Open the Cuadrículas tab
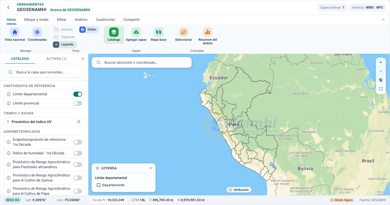The width and height of the screenshot is (390, 205). click(106, 20)
